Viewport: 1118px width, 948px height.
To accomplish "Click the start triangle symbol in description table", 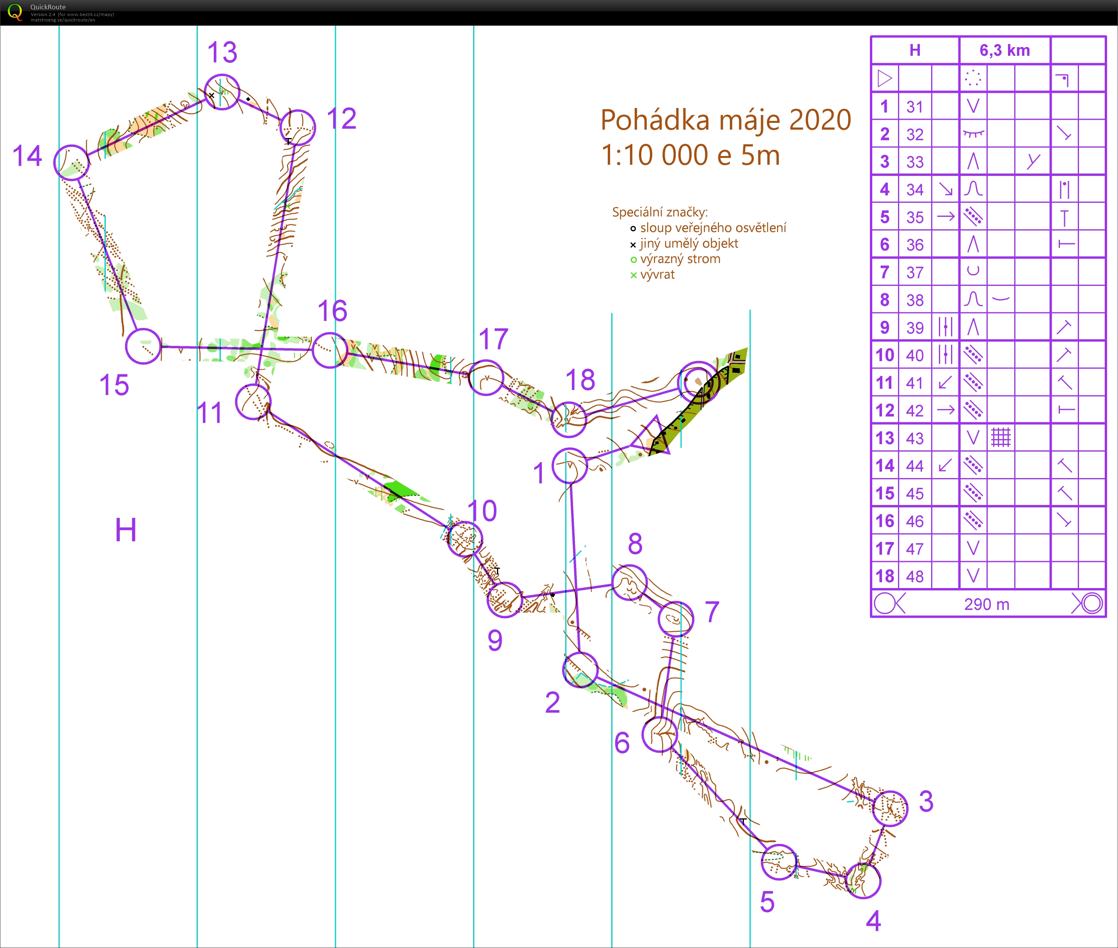I will [884, 78].
